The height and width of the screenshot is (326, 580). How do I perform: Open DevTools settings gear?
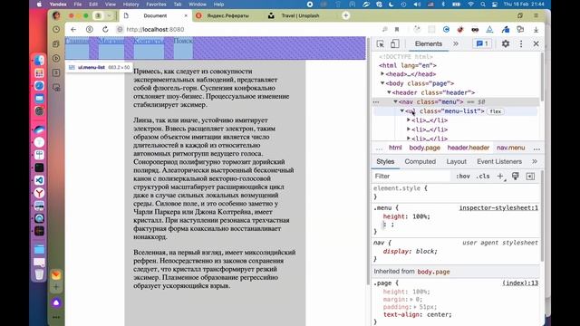[x=506, y=43]
